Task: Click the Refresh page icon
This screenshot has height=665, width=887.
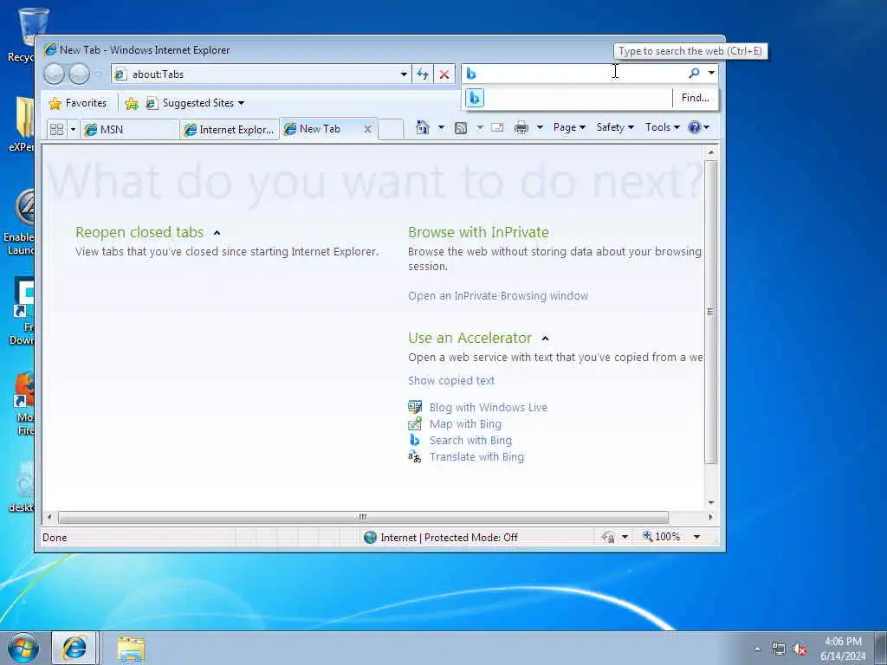Action: [x=423, y=74]
